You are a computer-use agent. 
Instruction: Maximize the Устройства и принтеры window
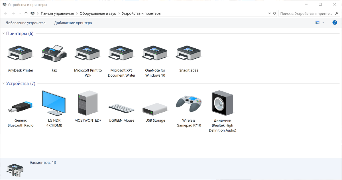[x=320, y=5]
